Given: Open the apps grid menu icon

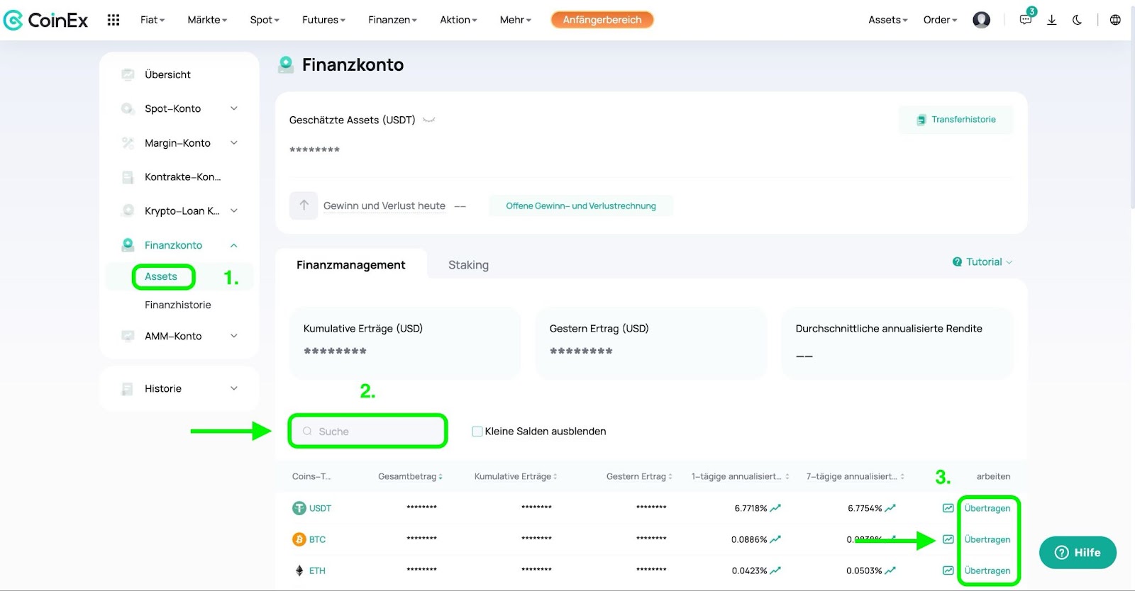Looking at the screenshot, I should (x=113, y=20).
